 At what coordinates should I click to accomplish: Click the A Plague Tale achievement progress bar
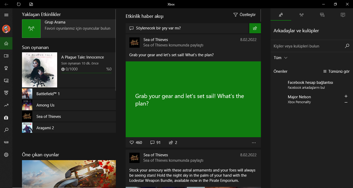(86, 73)
